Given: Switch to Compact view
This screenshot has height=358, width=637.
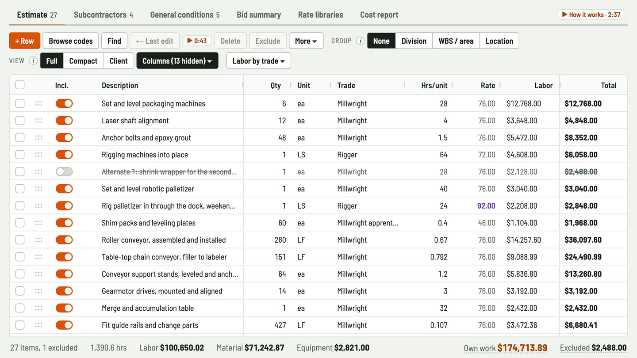Looking at the screenshot, I should [83, 61].
